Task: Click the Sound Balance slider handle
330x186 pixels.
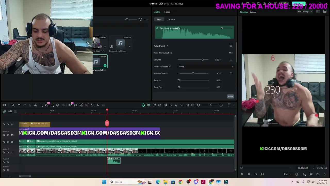Action: [x=193, y=73]
